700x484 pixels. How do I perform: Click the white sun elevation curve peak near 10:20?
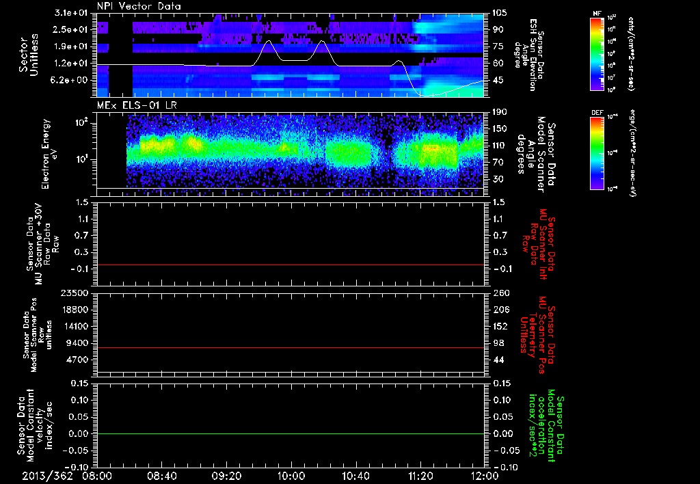click(x=322, y=41)
